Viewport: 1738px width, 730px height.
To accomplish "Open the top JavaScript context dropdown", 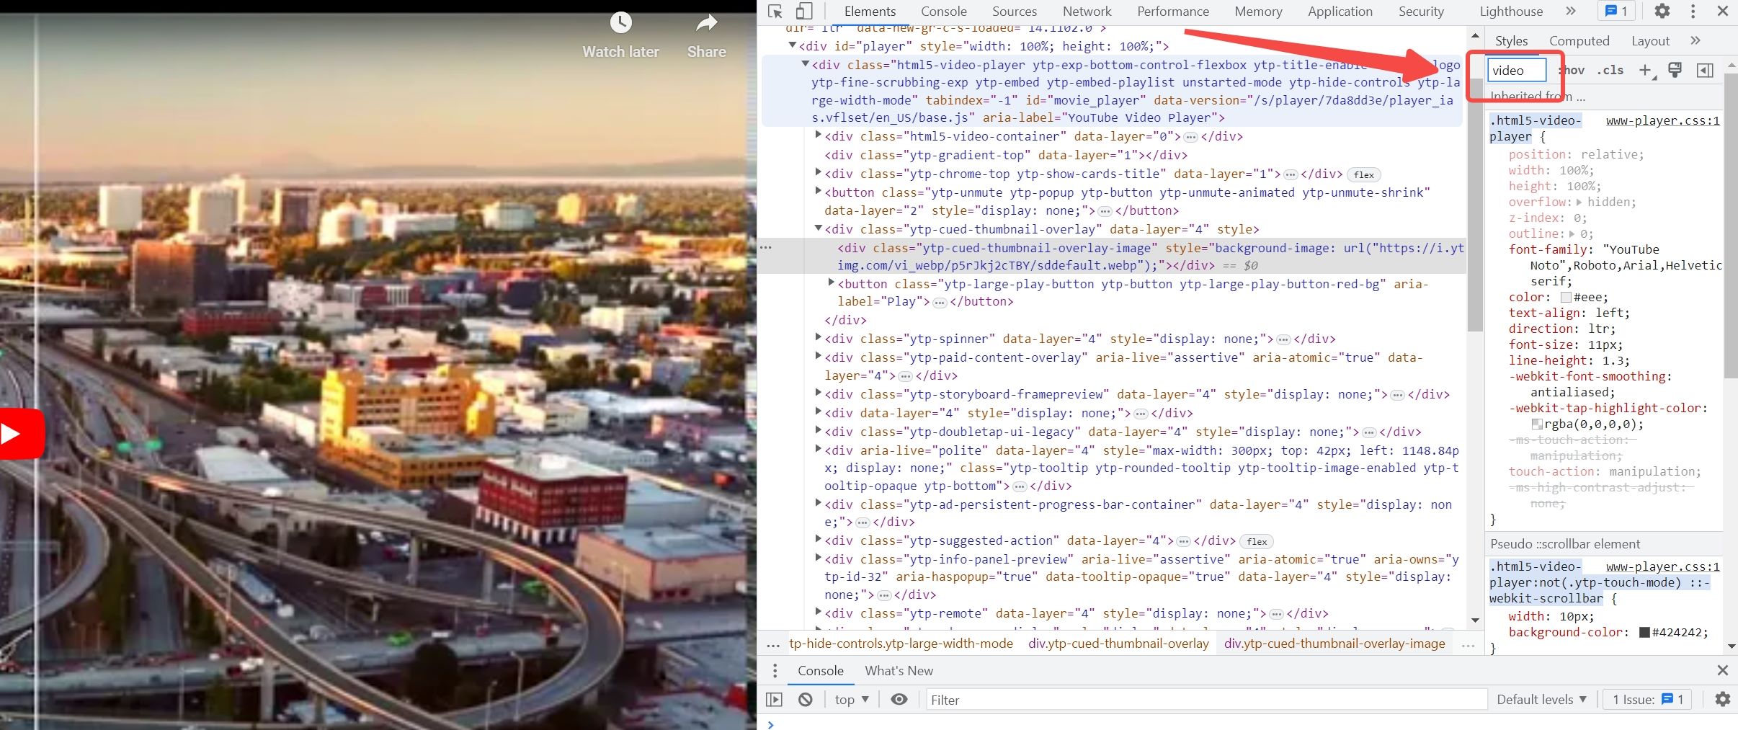I will coord(852,700).
